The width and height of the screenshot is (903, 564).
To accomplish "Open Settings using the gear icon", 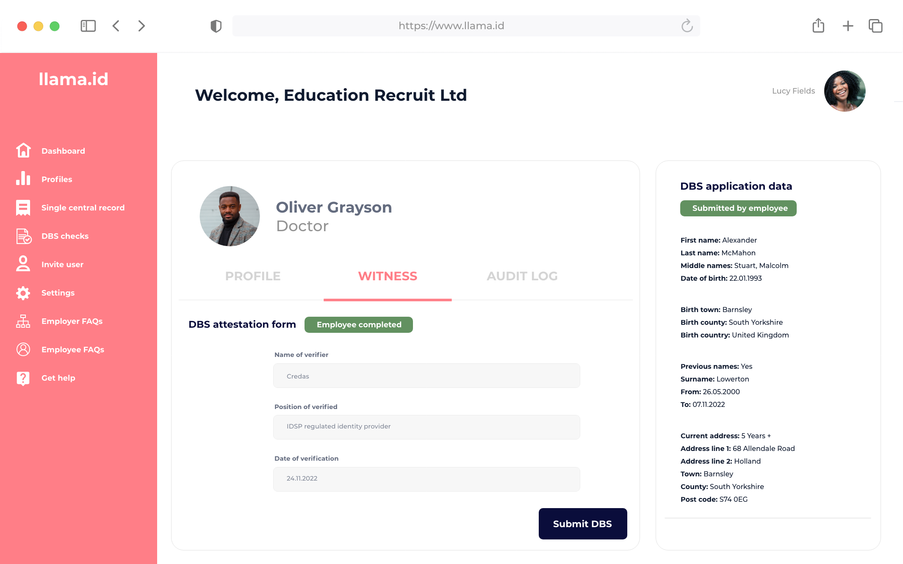I will pos(23,293).
